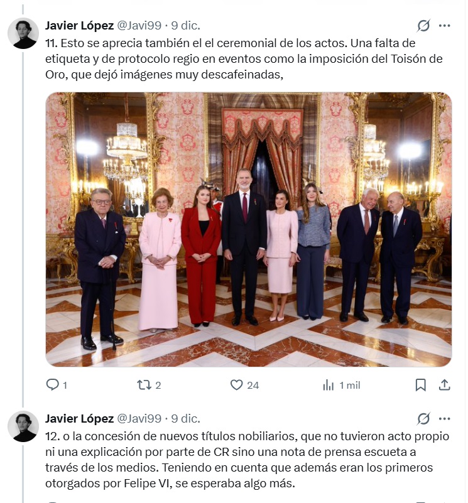Open @Javi99 handle on tweet 11
The image size is (468, 503).
pos(139,26)
